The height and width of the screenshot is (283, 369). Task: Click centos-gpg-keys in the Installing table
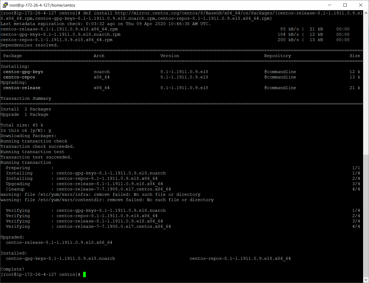(23, 72)
